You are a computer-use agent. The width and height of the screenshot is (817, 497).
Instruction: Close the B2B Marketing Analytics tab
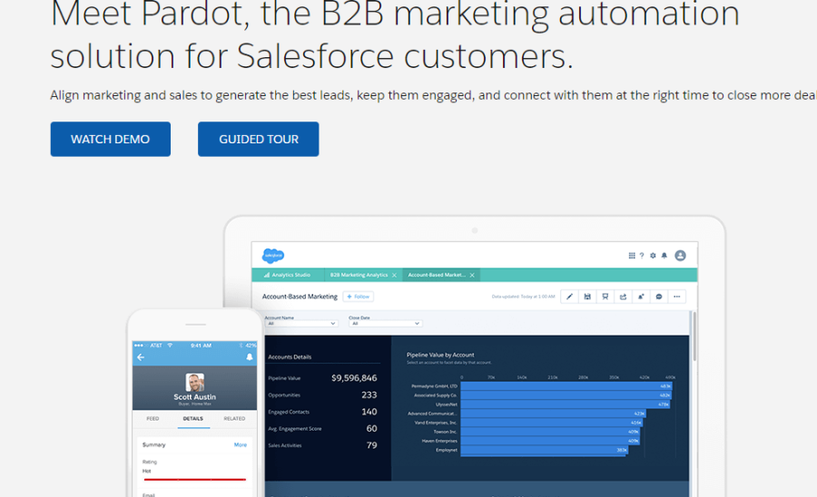click(x=395, y=276)
